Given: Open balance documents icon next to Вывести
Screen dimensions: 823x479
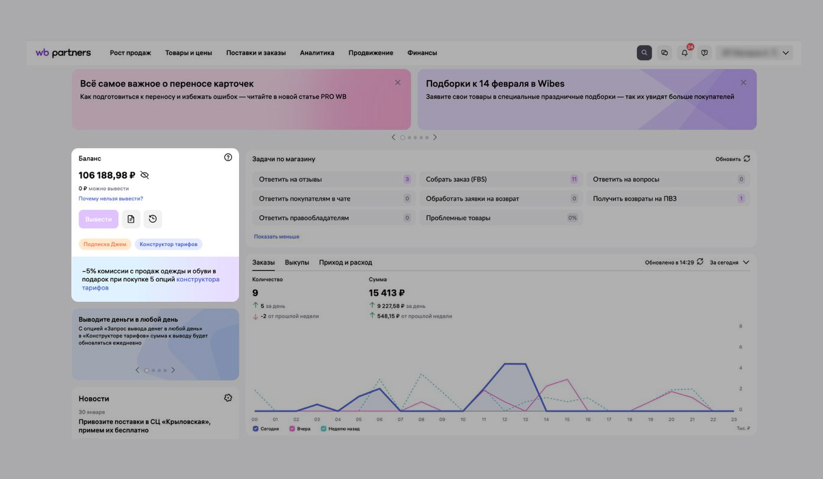Looking at the screenshot, I should (131, 218).
